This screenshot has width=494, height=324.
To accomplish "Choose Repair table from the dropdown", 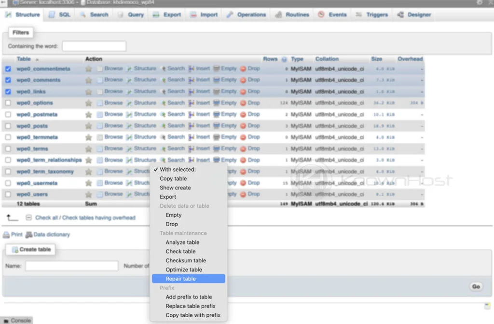I will point(180,279).
